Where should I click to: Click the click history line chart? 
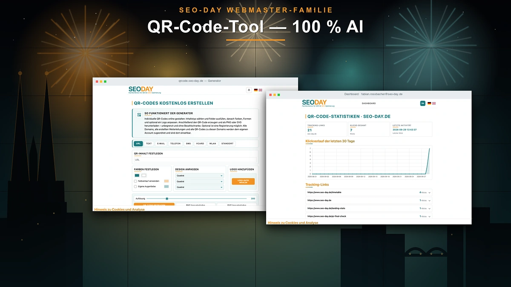click(369, 162)
